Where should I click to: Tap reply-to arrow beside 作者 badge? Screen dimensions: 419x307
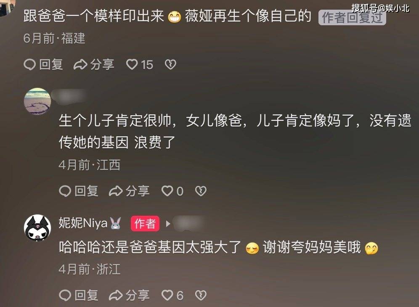(168, 224)
